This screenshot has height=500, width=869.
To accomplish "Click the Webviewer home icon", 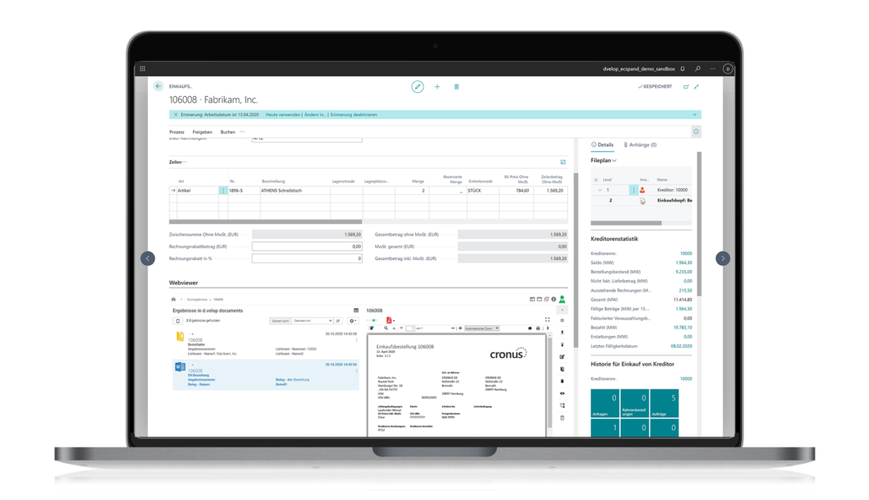I will tap(174, 299).
